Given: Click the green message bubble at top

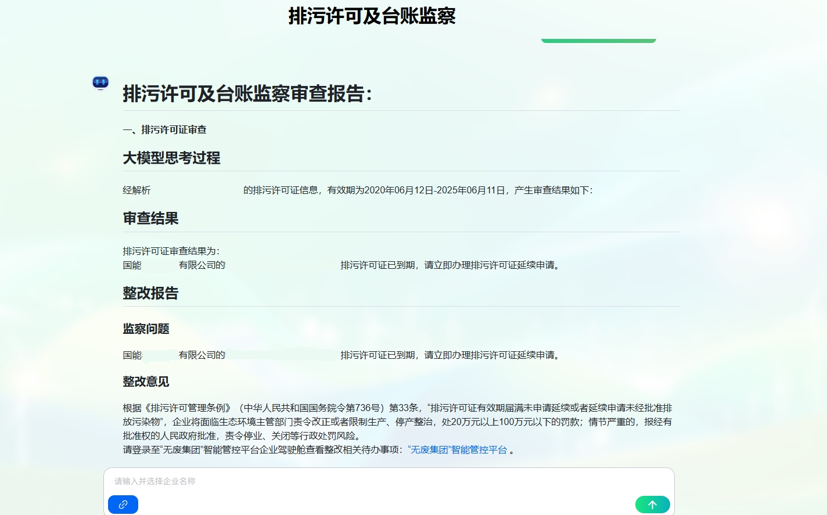Looking at the screenshot, I should coord(598,40).
